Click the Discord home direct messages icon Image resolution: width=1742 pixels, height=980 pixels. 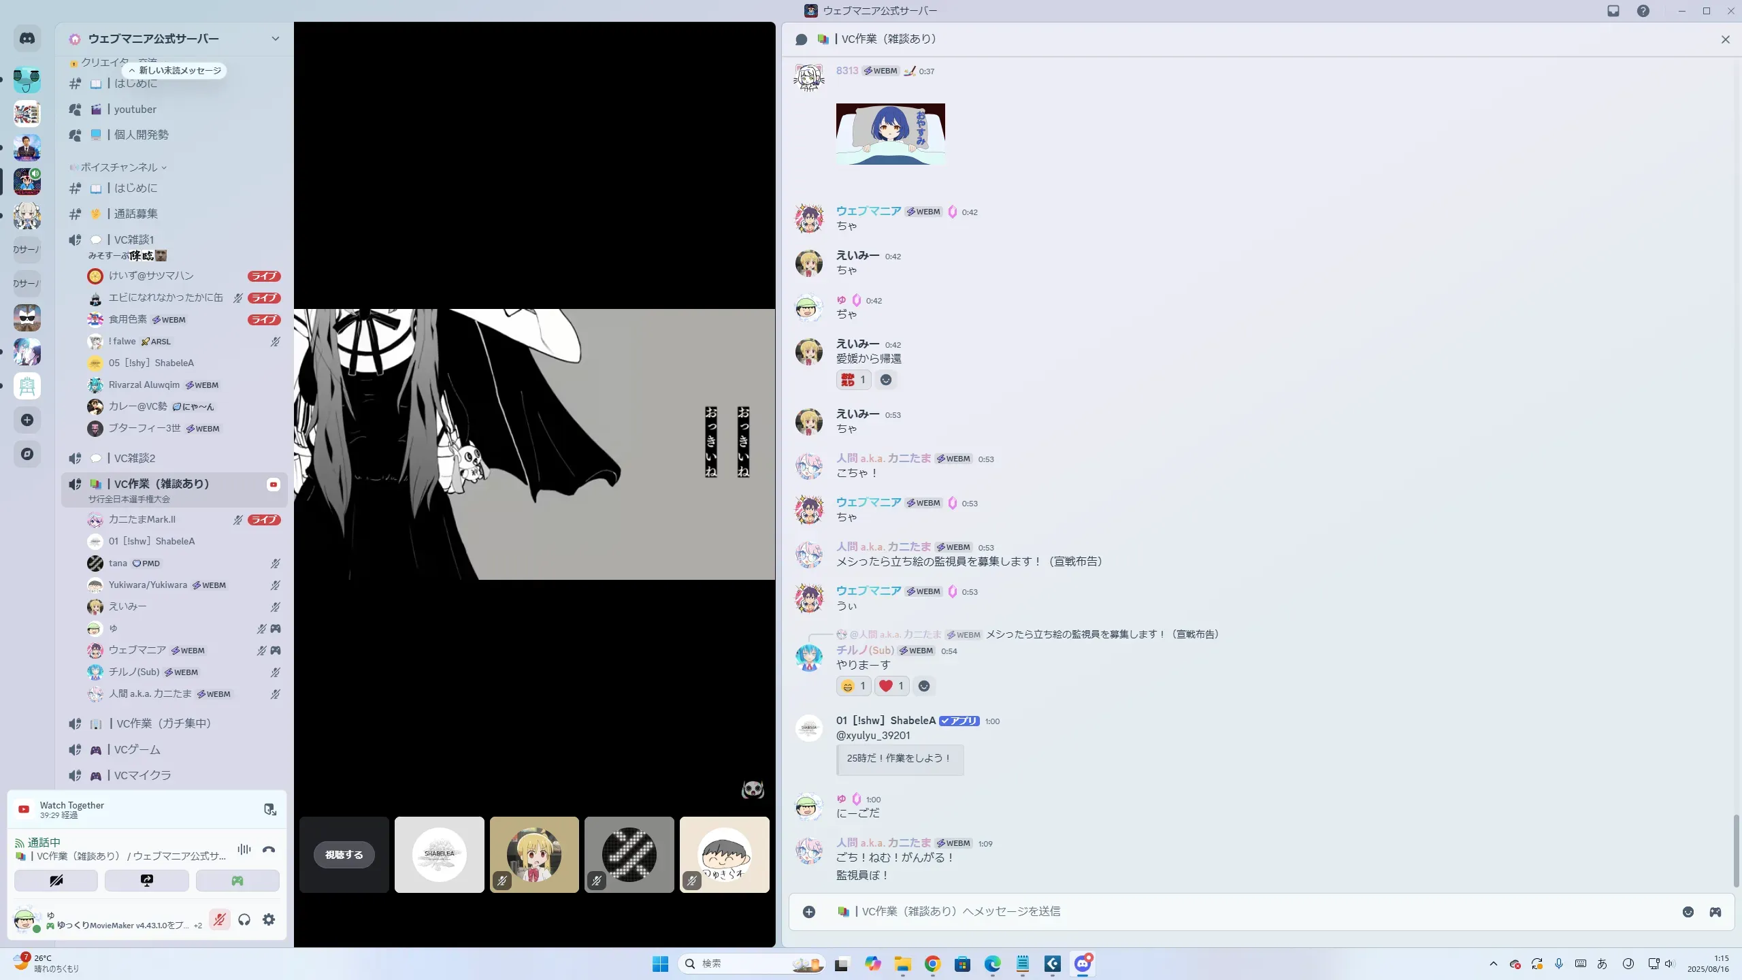click(27, 39)
